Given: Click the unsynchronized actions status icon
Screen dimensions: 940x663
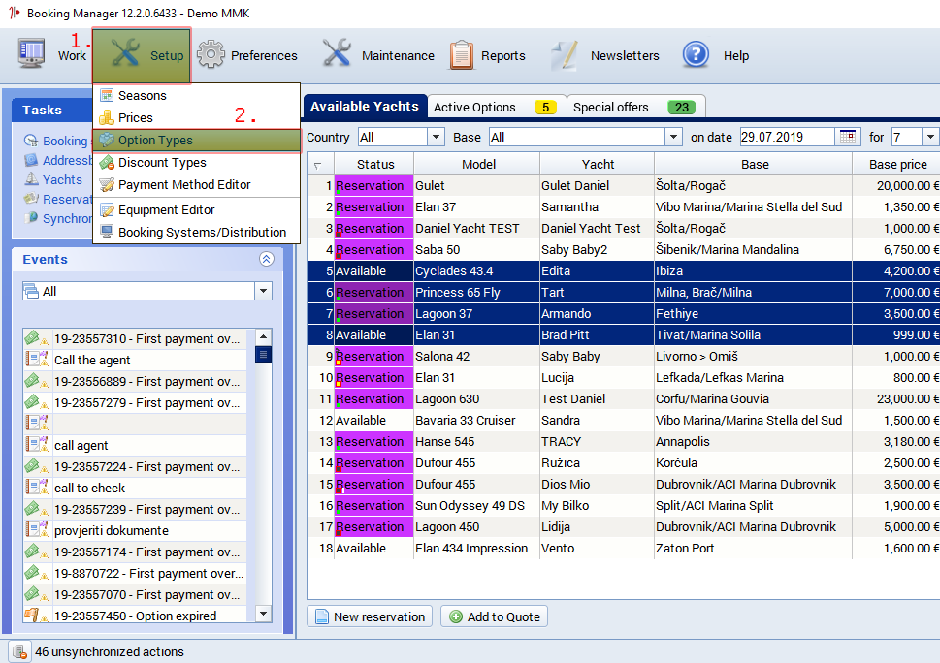Looking at the screenshot, I should (x=19, y=651).
